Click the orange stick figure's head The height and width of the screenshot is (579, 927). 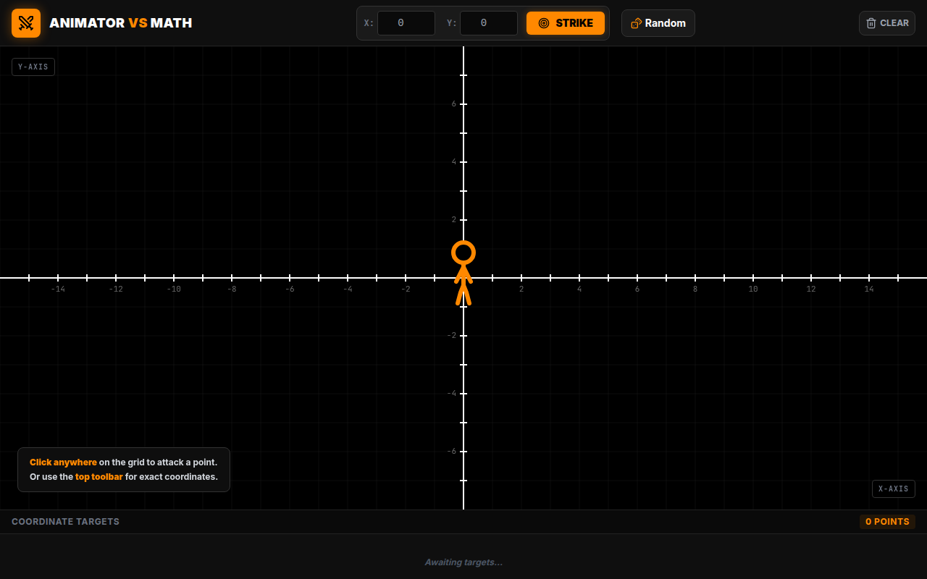(x=463, y=253)
